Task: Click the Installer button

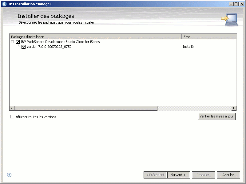Action: (203, 175)
